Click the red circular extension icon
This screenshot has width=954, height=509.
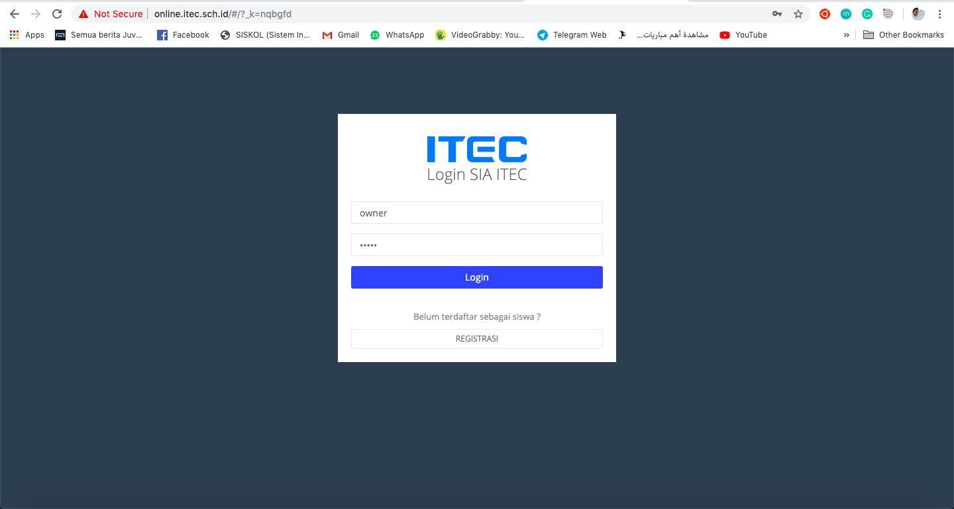(x=825, y=14)
